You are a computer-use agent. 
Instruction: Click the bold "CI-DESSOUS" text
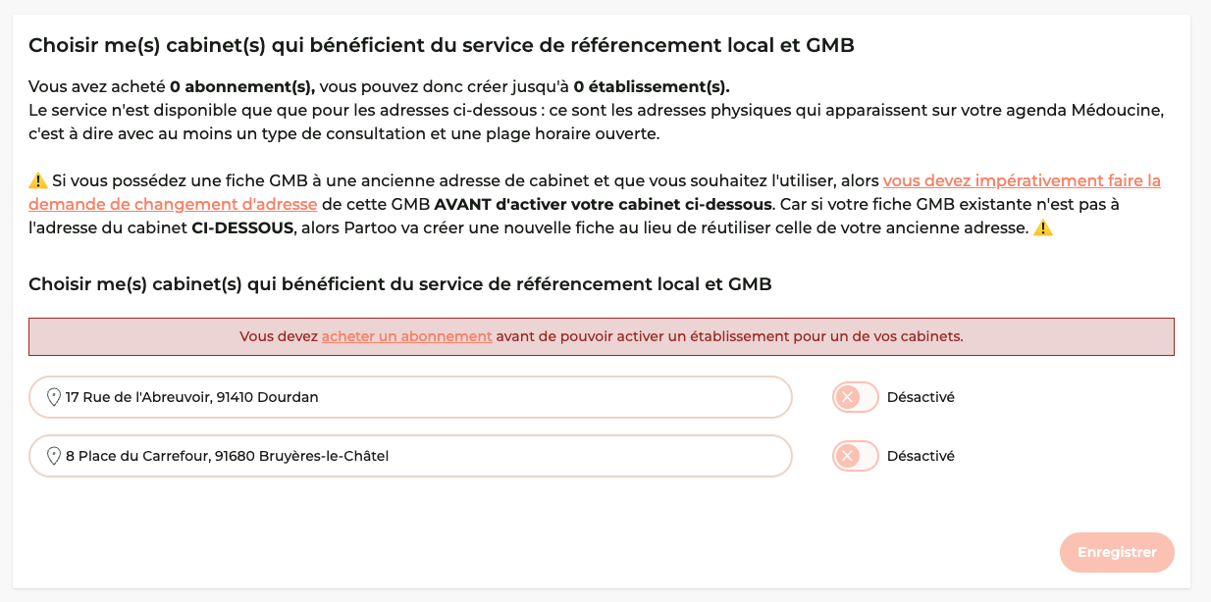pyautogui.click(x=242, y=227)
